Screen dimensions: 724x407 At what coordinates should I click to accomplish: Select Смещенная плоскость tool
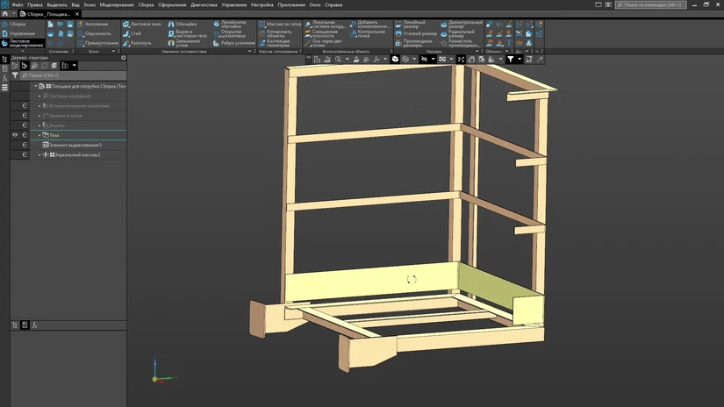point(319,33)
